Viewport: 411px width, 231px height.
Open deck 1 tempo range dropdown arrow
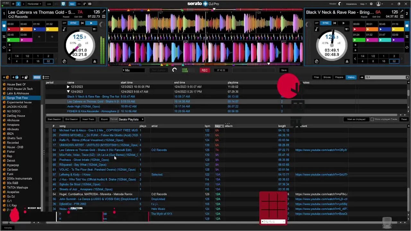[94, 29]
